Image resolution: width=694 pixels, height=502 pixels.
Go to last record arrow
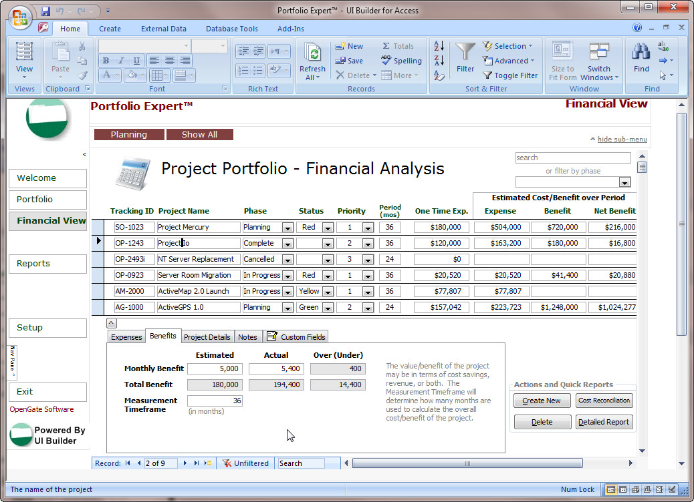click(x=197, y=463)
